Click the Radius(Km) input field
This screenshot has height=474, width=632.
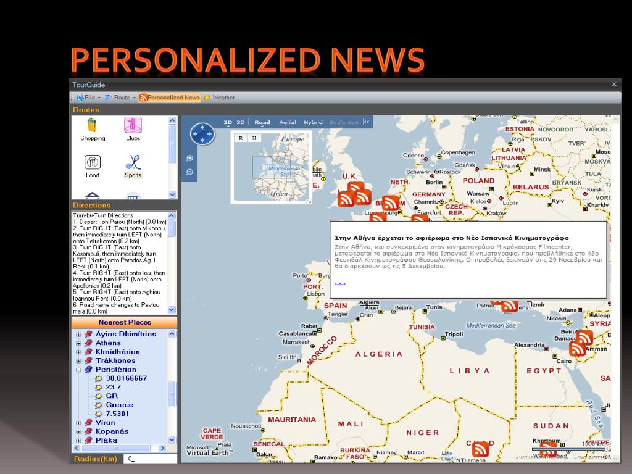150,459
